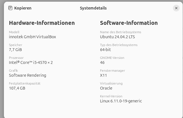Click the Name des Betriebssystems label
183x118 pixels.
pyautogui.click(x=120, y=32)
